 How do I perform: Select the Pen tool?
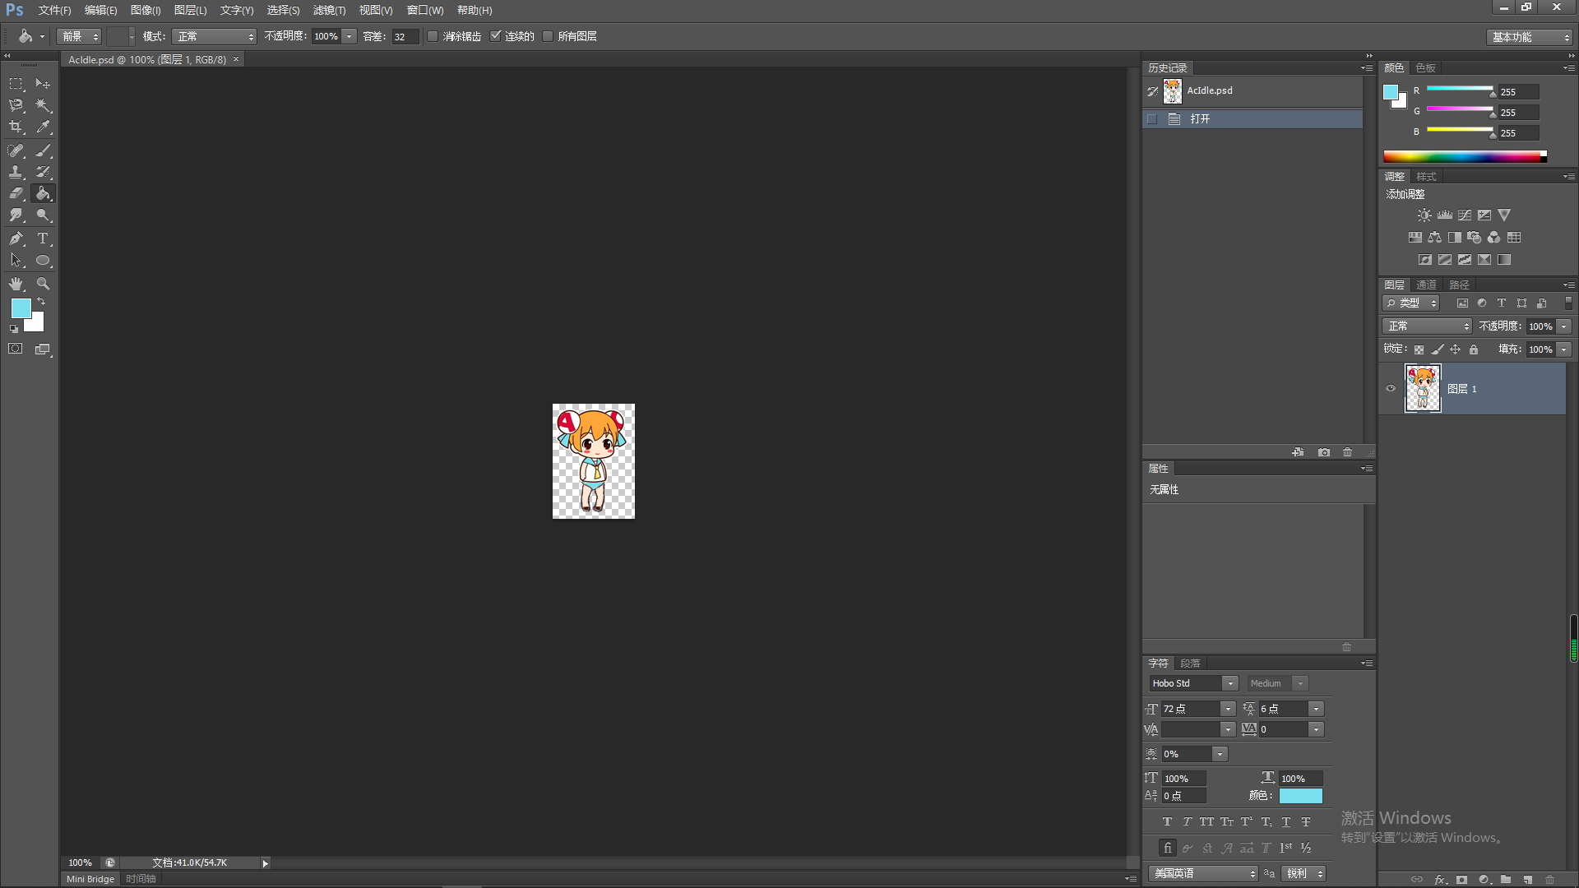[x=16, y=238]
